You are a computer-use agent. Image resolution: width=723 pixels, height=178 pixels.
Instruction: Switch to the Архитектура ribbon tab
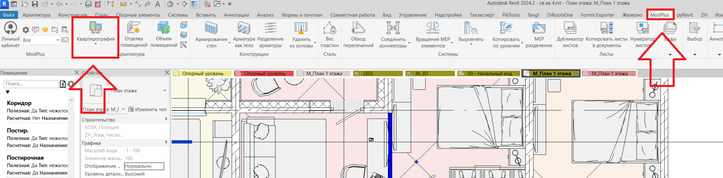tap(37, 15)
